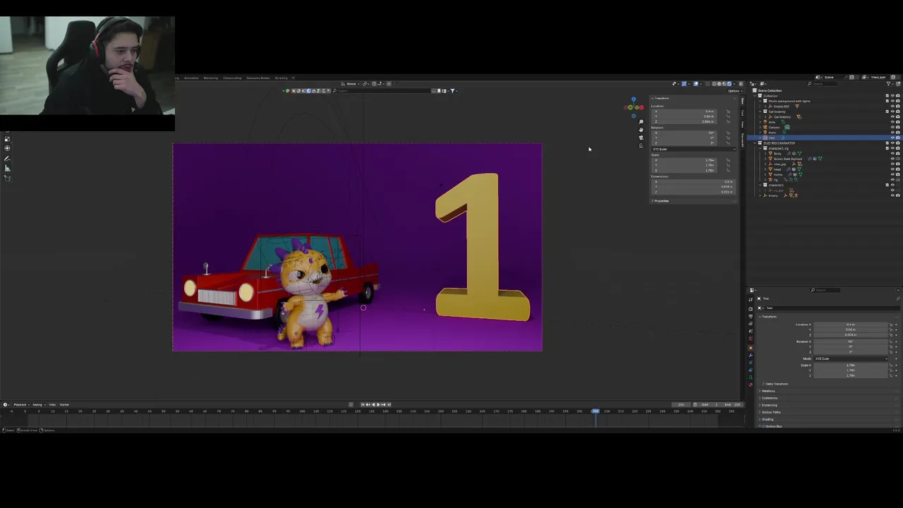Click the red X axis ball on gizmo
This screenshot has width=903, height=508.
[x=641, y=107]
